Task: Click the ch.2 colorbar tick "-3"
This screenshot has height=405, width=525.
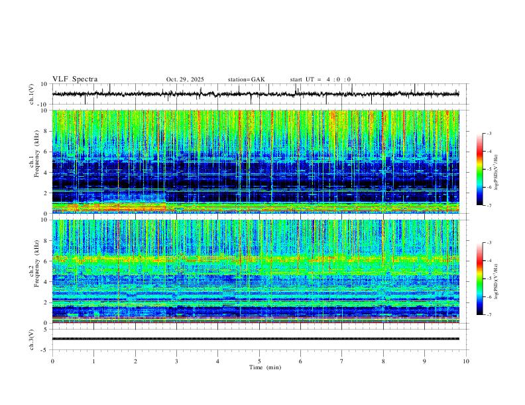Action: [489, 243]
